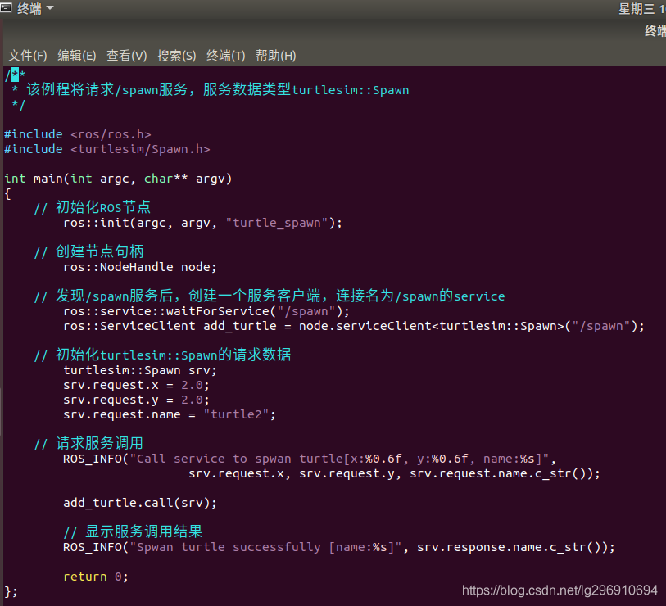Click the waitForService("/spawn") line
The height and width of the screenshot is (606, 666).
(206, 311)
